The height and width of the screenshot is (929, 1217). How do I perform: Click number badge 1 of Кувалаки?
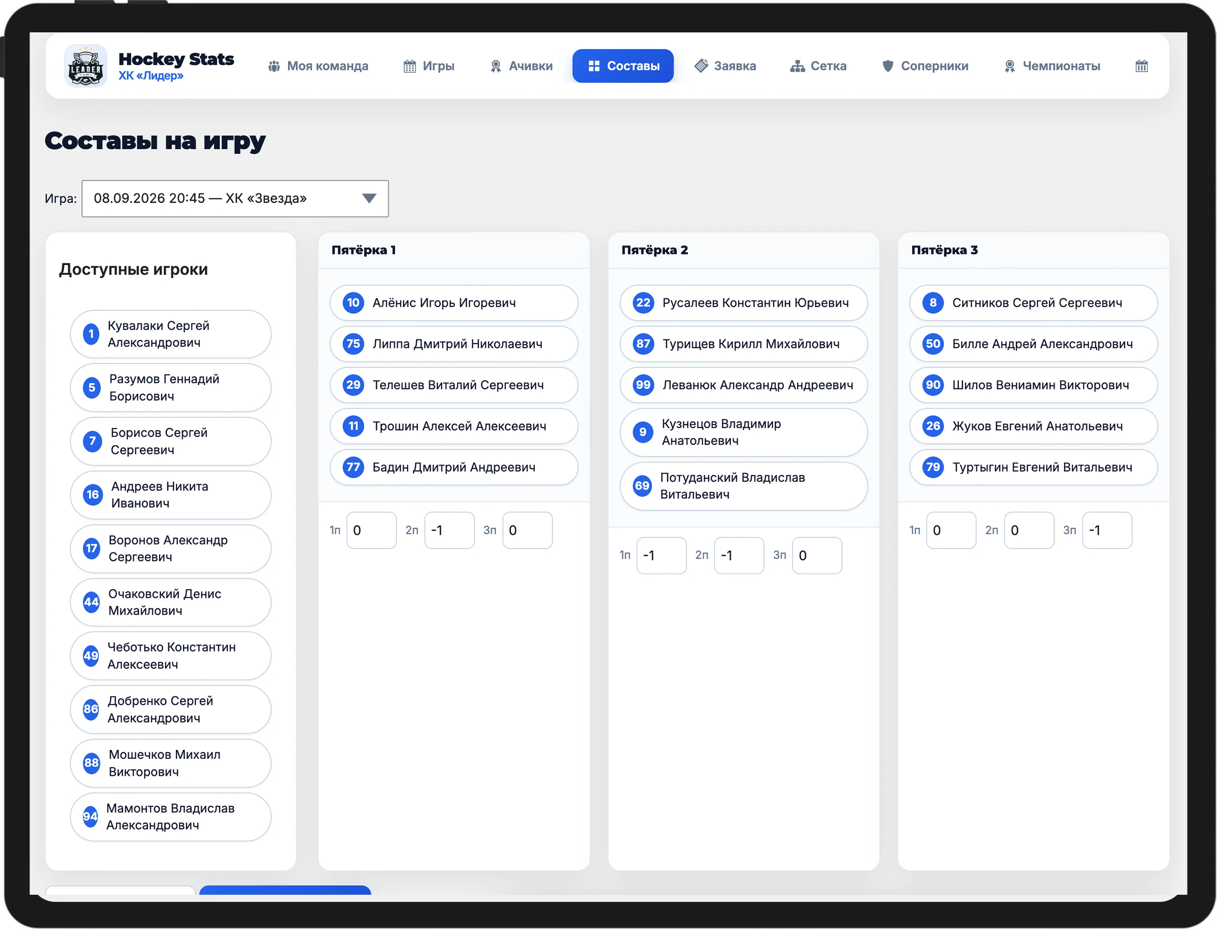(x=91, y=334)
